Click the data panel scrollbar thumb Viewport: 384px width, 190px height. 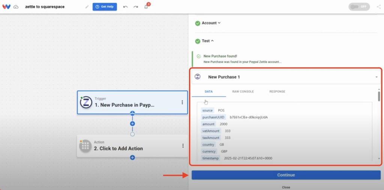click(x=379, y=96)
